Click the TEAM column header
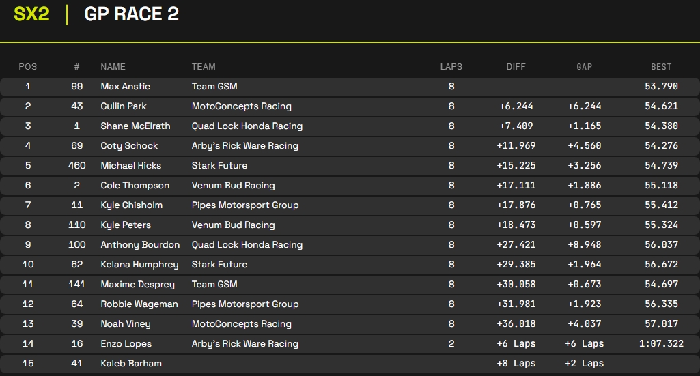 pyautogui.click(x=204, y=67)
